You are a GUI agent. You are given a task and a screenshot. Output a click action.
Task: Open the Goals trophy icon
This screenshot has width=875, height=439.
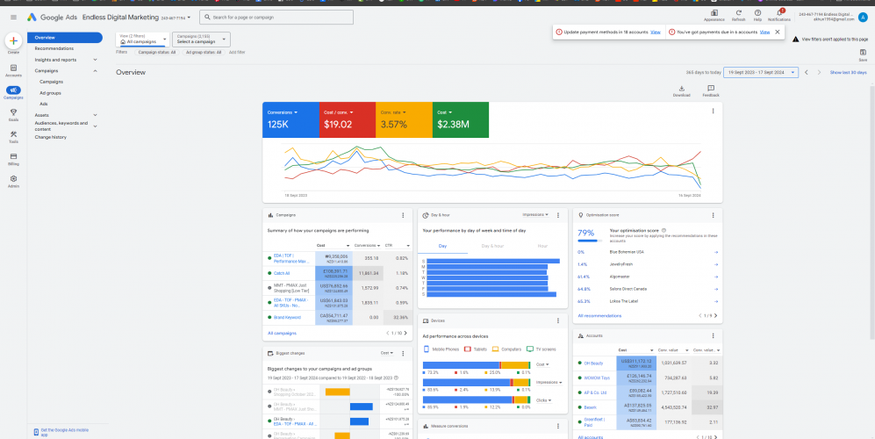coord(13,114)
